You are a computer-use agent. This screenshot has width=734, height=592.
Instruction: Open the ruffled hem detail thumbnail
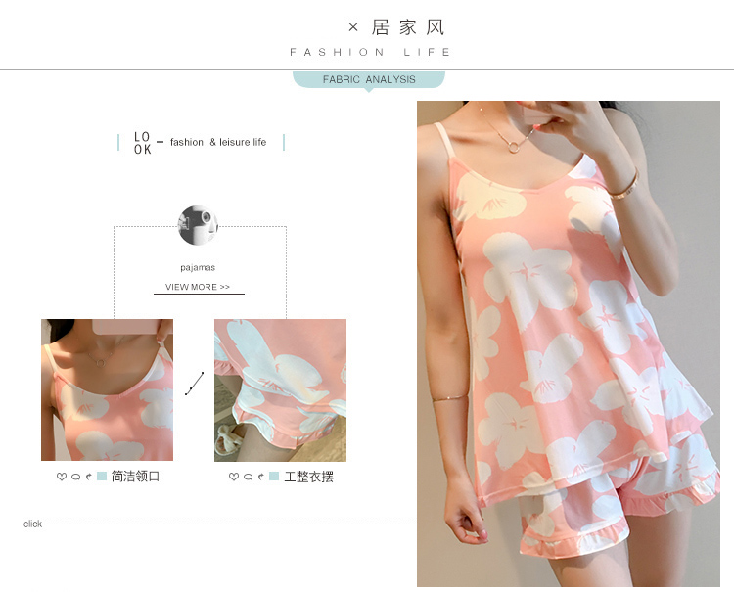point(281,390)
